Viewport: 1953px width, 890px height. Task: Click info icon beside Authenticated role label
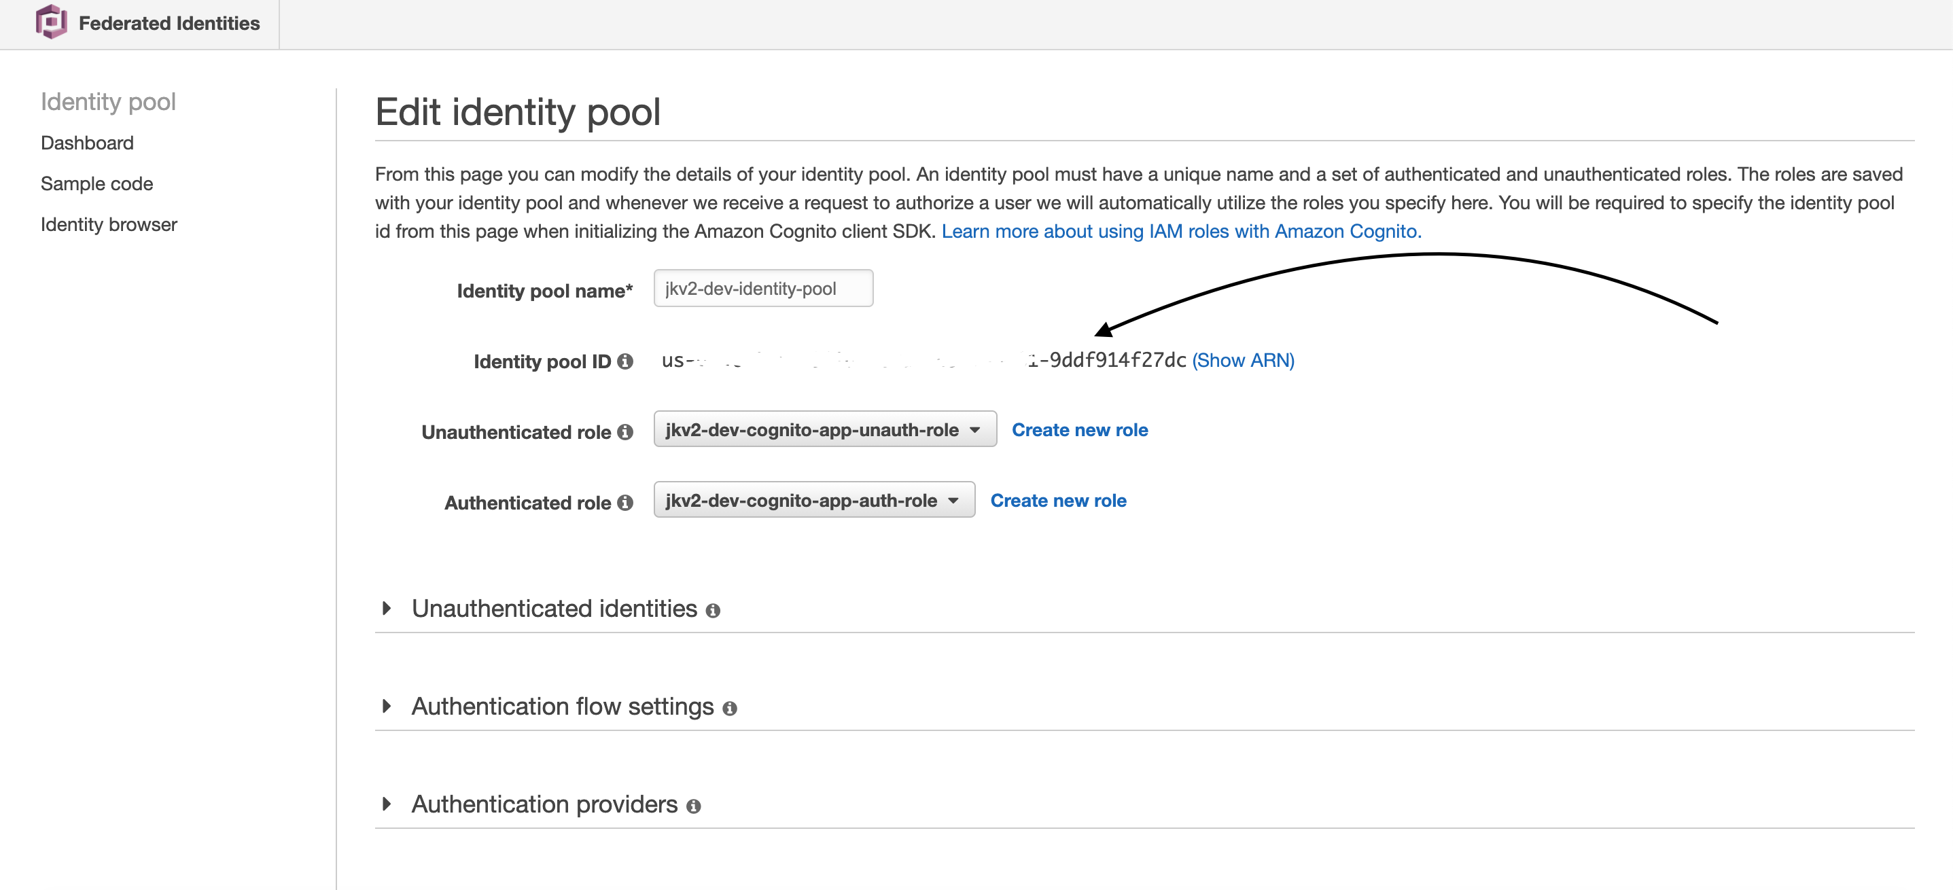point(624,503)
